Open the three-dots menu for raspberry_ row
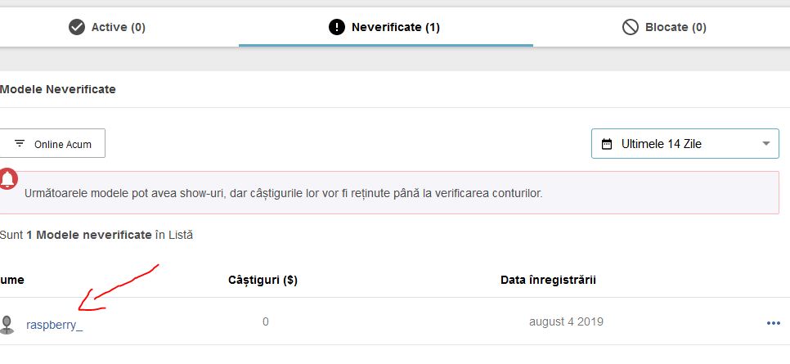Screen dimensions: 790x364 point(773,323)
